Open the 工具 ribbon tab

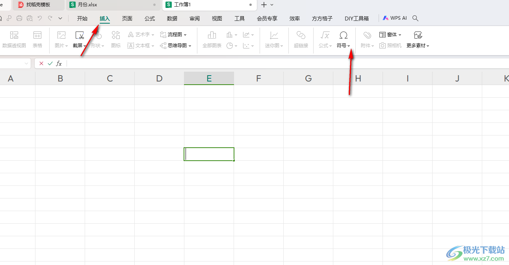coord(240,19)
